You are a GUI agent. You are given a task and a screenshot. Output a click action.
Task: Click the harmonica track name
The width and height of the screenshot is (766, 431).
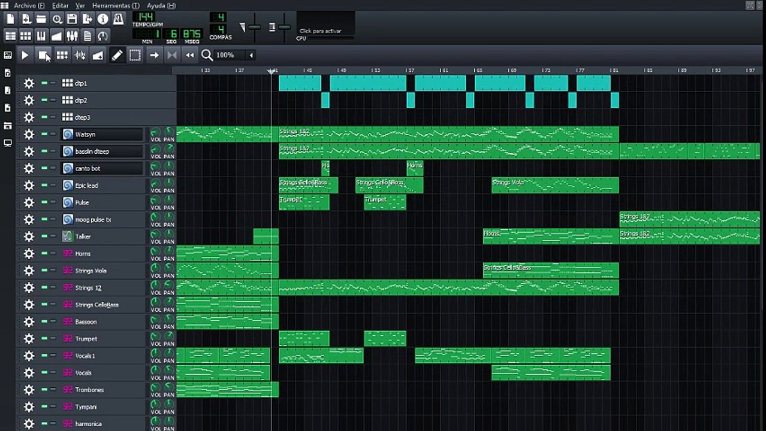(88, 424)
